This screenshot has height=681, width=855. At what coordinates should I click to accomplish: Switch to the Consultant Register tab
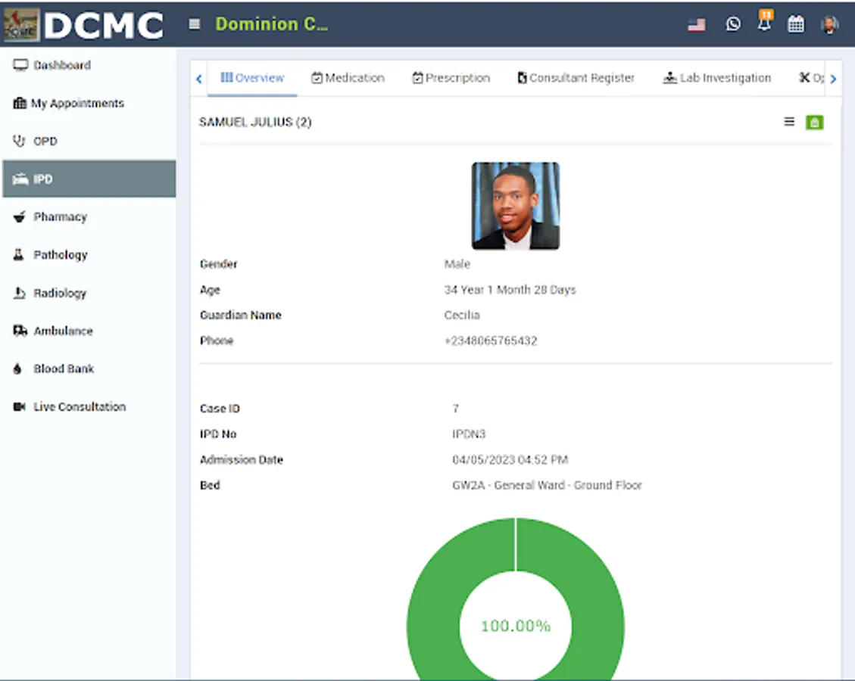[x=576, y=78]
